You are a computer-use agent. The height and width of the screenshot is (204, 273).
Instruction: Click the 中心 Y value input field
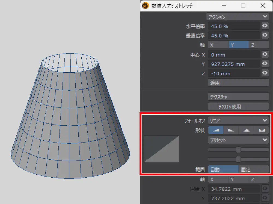234,64
